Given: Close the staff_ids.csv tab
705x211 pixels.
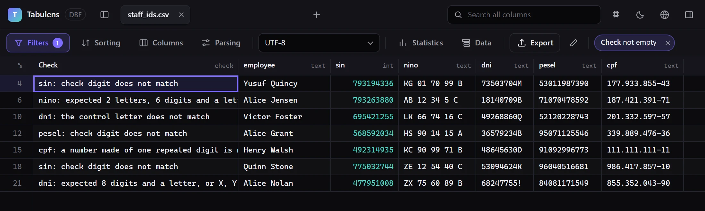Looking at the screenshot, I should [x=181, y=15].
